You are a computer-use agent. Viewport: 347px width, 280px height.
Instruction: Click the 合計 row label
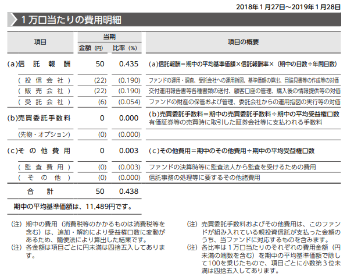pyautogui.click(x=40, y=192)
